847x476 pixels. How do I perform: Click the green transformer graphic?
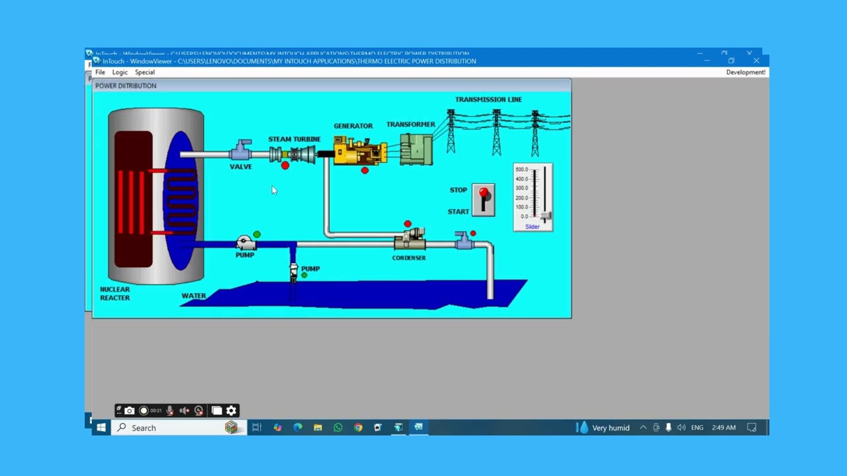click(416, 149)
